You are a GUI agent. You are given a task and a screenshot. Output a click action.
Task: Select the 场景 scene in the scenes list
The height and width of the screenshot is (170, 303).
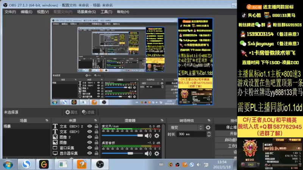click(27, 126)
